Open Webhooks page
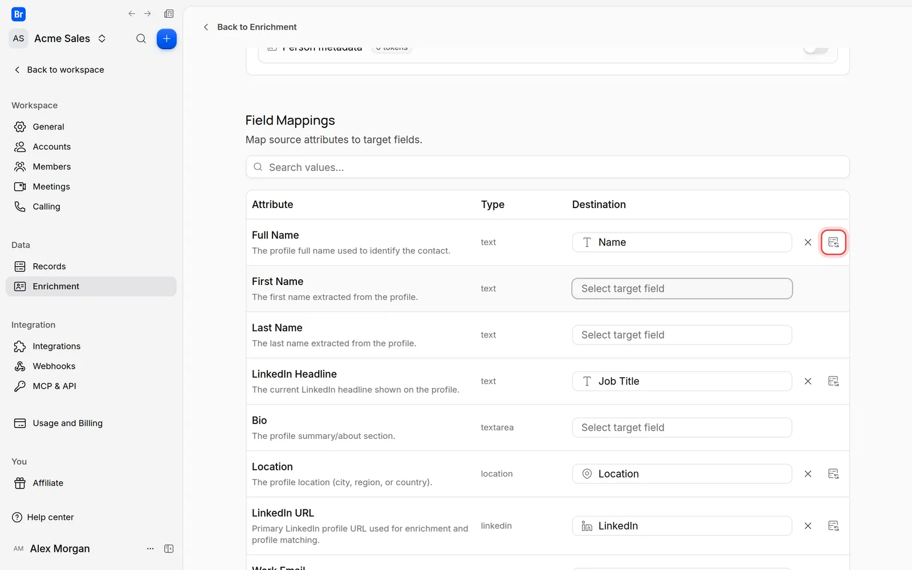The image size is (912, 570). (91, 366)
